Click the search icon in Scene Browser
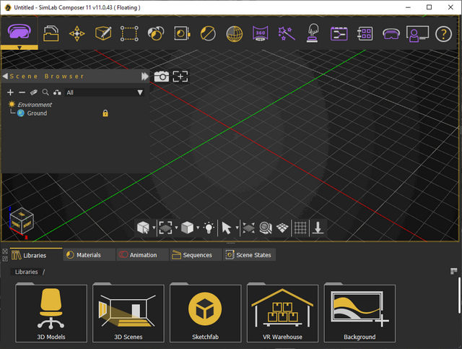Image resolution: width=462 pixels, height=349 pixels. pyautogui.click(x=45, y=92)
